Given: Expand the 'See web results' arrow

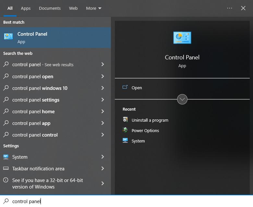Looking at the screenshot, I should [x=102, y=64].
